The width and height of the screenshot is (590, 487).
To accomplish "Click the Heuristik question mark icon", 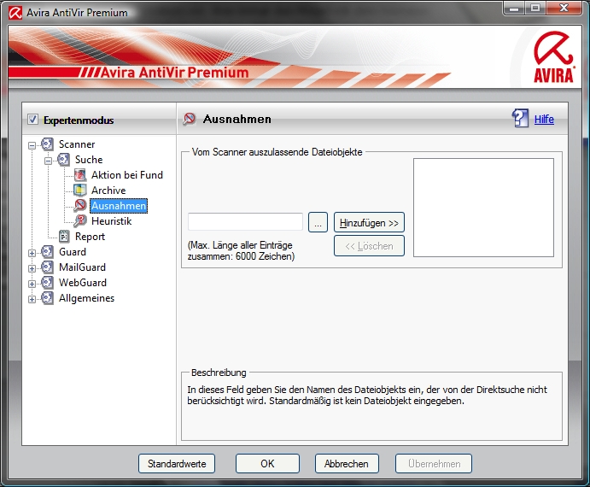I will [x=79, y=221].
